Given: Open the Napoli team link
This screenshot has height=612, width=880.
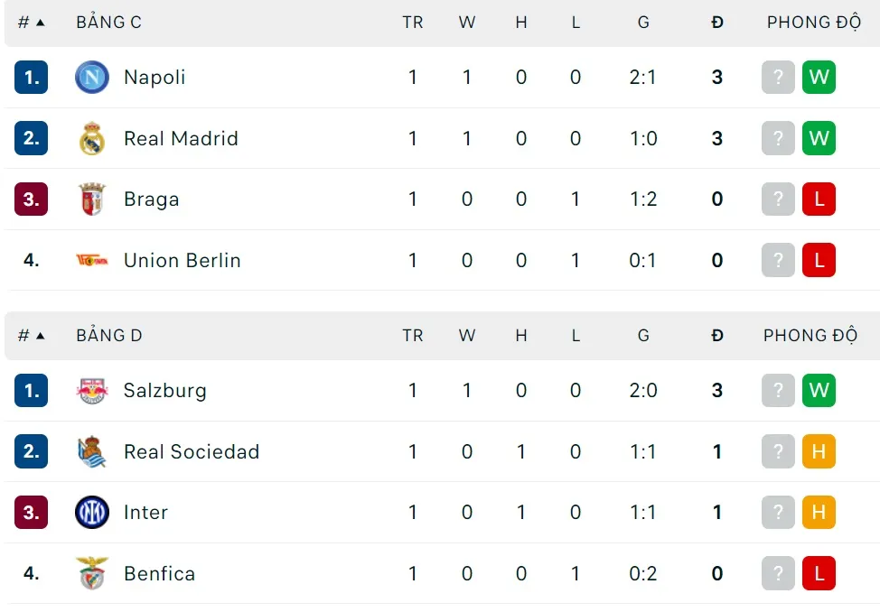Looking at the screenshot, I should [154, 78].
